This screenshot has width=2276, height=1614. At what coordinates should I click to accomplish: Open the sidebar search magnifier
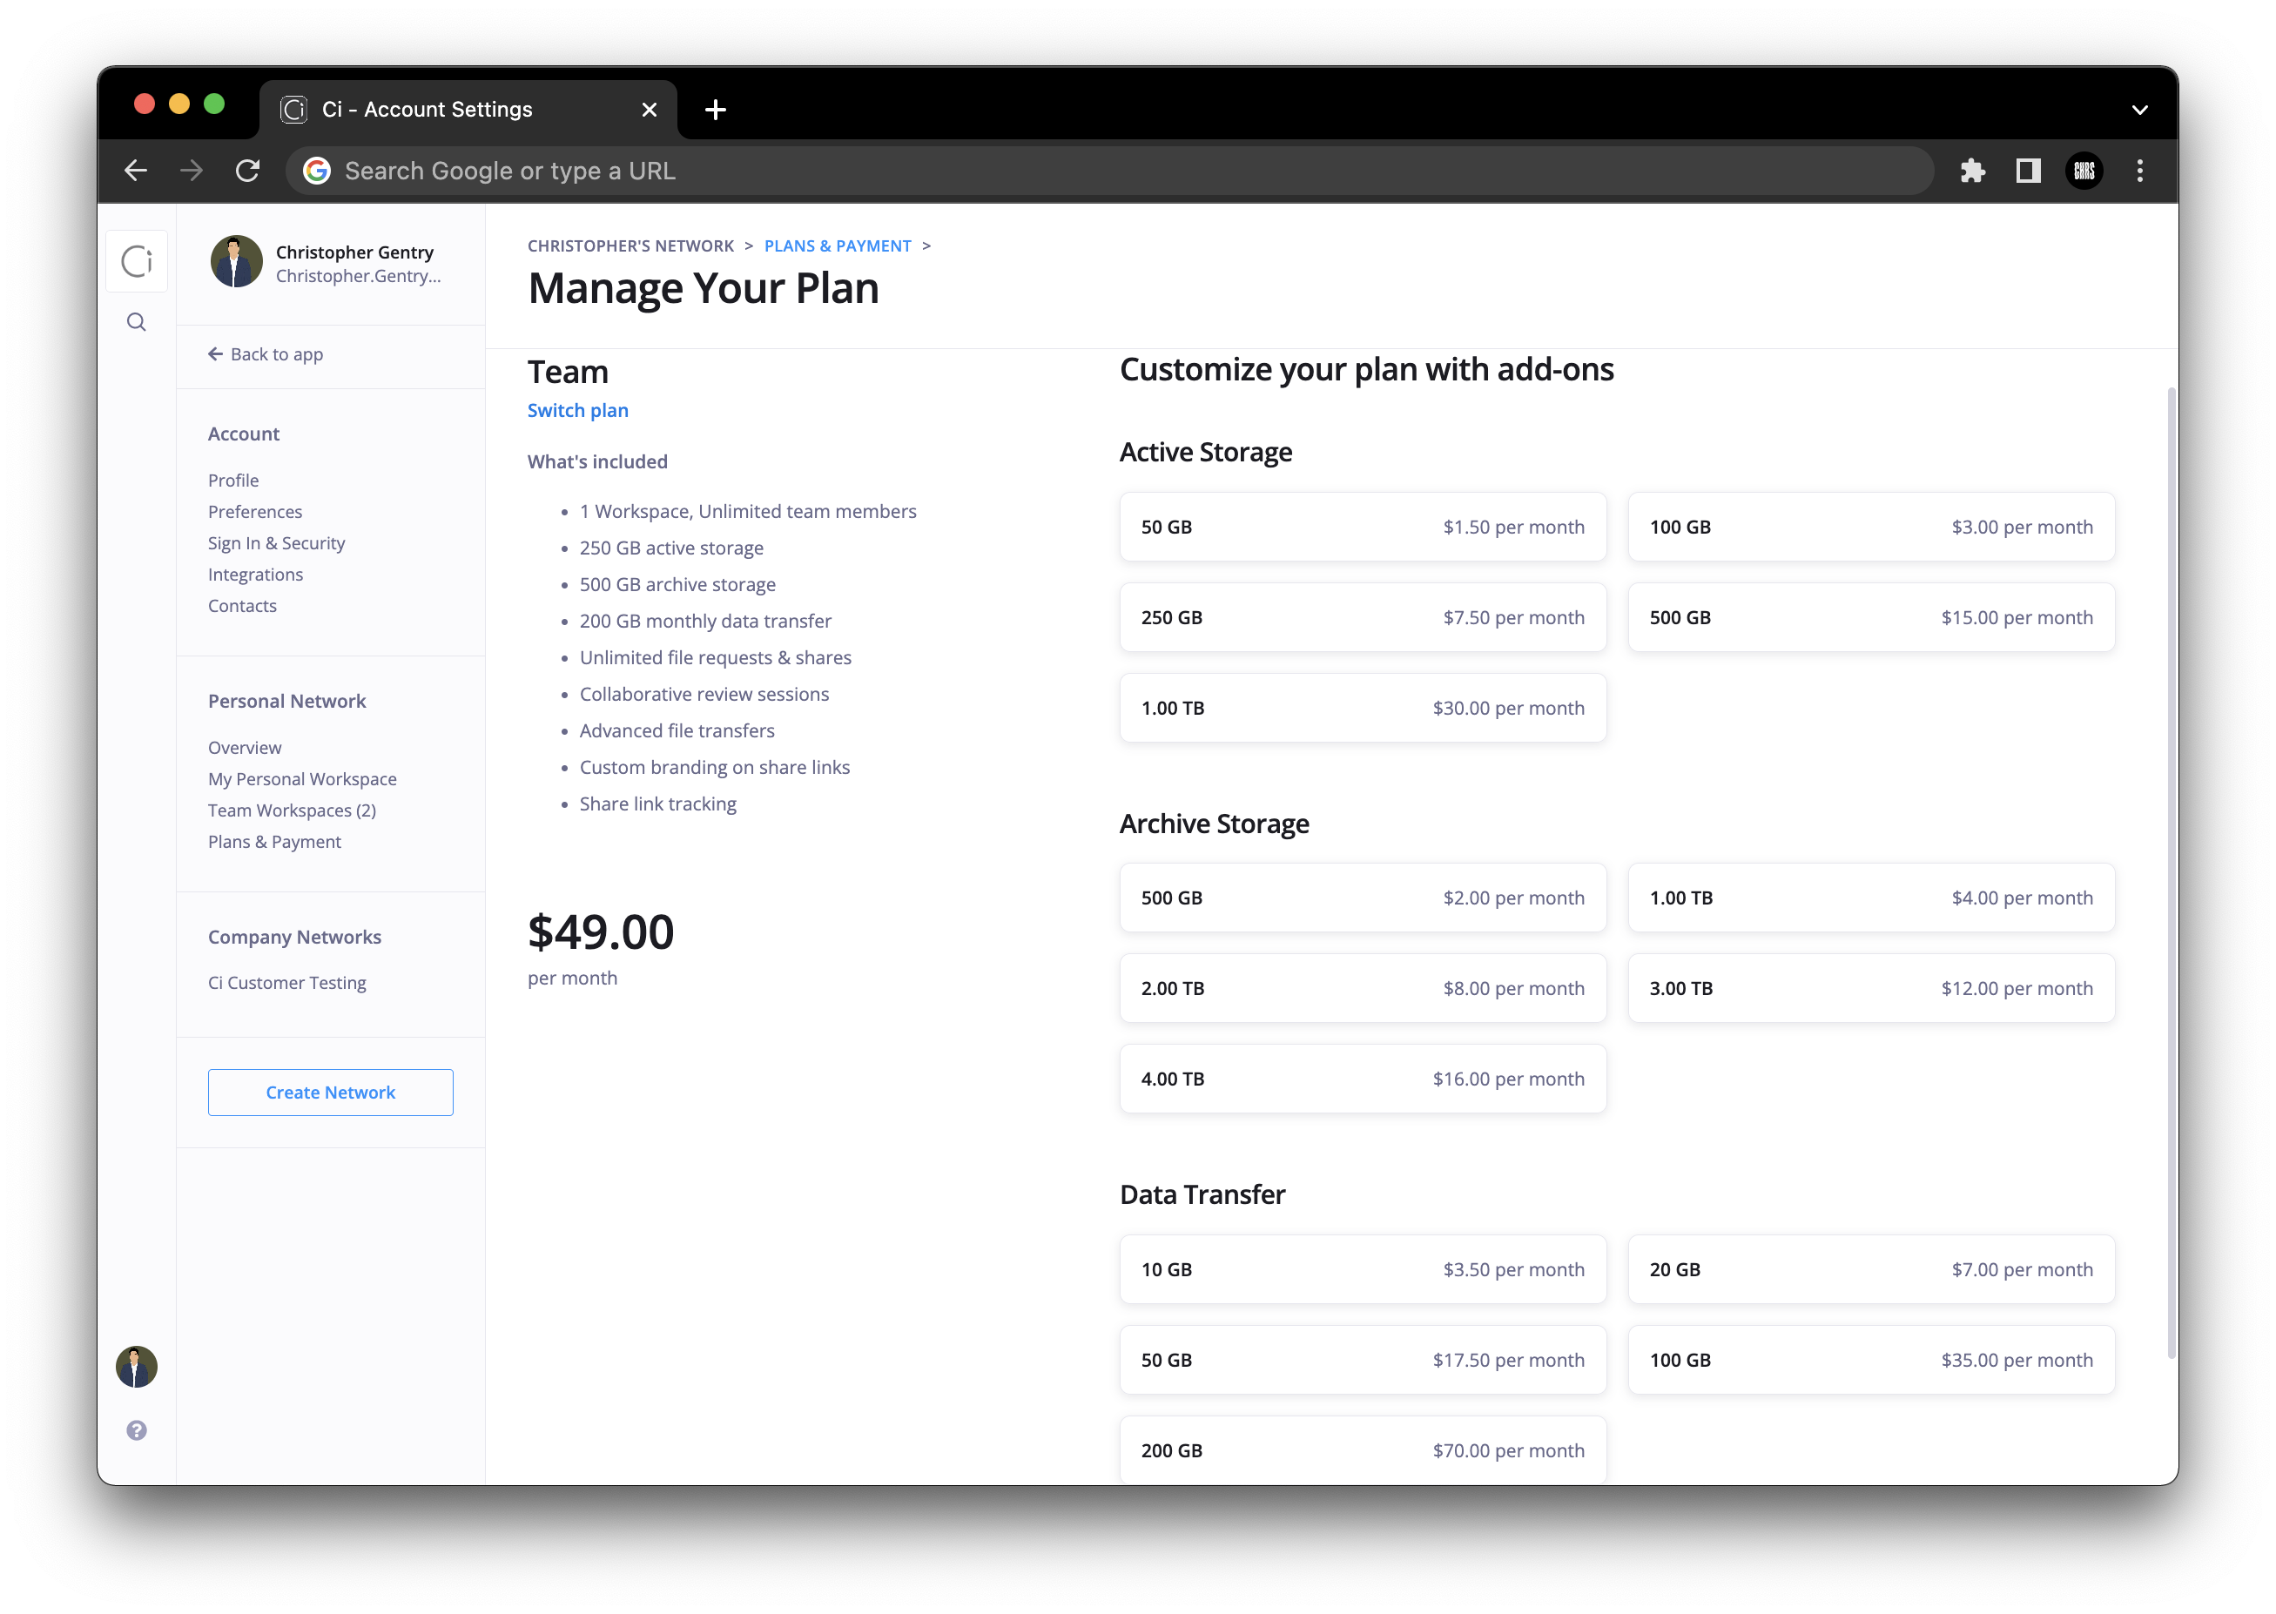tap(136, 321)
